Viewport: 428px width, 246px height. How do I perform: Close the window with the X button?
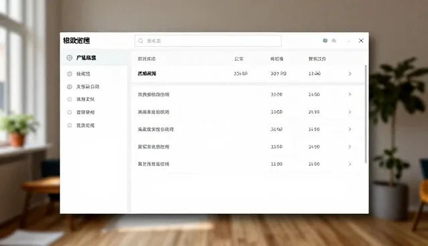click(x=361, y=41)
